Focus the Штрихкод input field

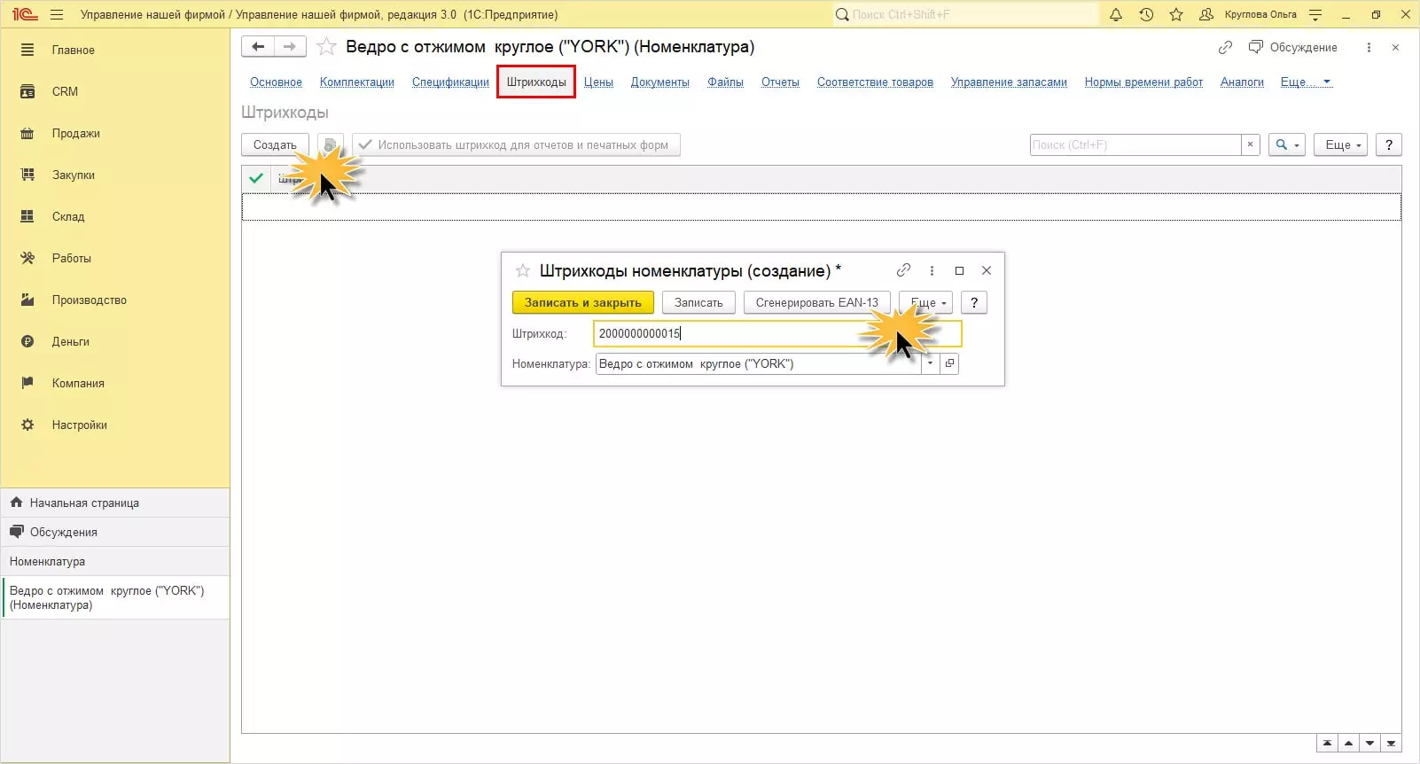(777, 333)
